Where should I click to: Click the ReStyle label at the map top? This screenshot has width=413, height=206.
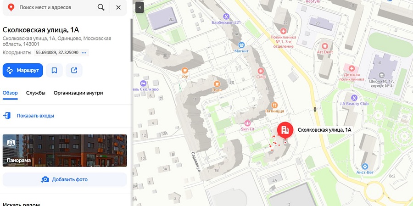pyautogui.click(x=313, y=1)
